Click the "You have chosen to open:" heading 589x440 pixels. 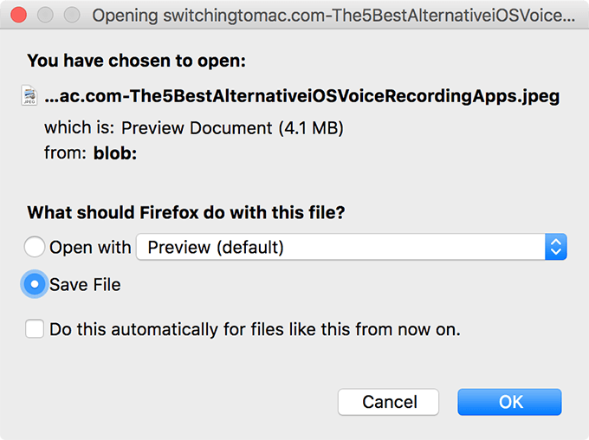click(x=137, y=61)
